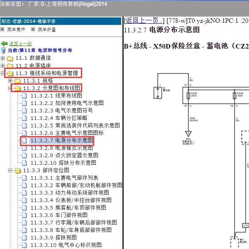249x249 pixels.
Task: Click the 11.3.2 示意图和布线图 folder icon
Action: click(x=17, y=88)
